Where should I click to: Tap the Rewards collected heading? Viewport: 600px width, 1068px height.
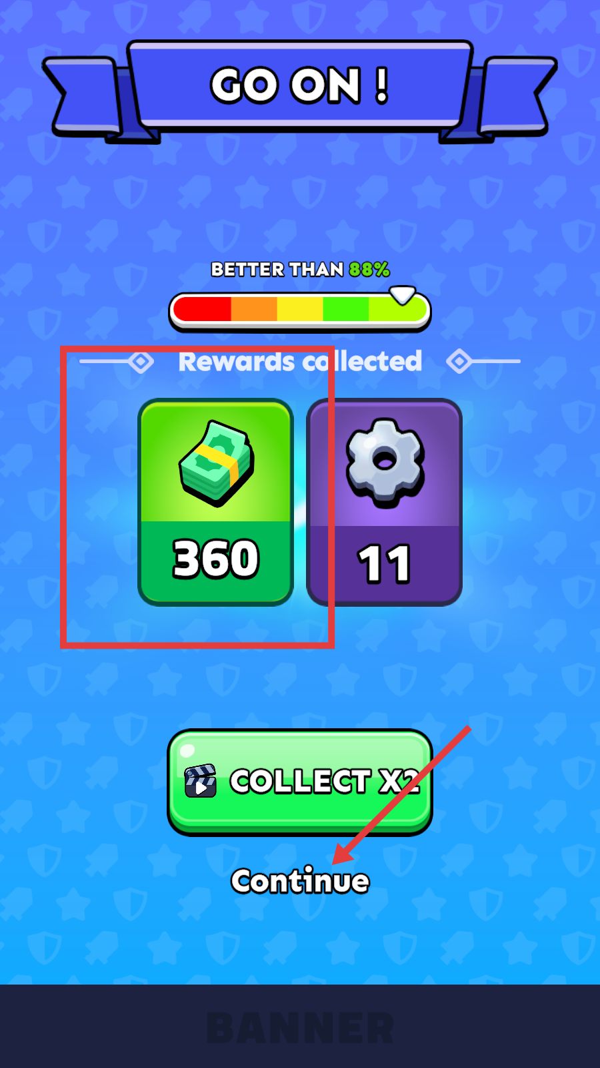point(300,362)
